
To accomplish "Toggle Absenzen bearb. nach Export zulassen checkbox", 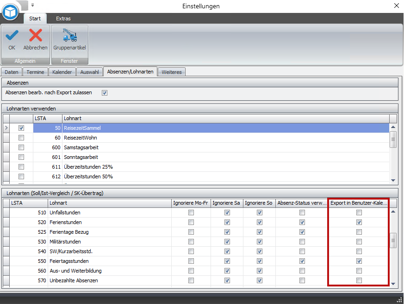I will tap(105, 93).
